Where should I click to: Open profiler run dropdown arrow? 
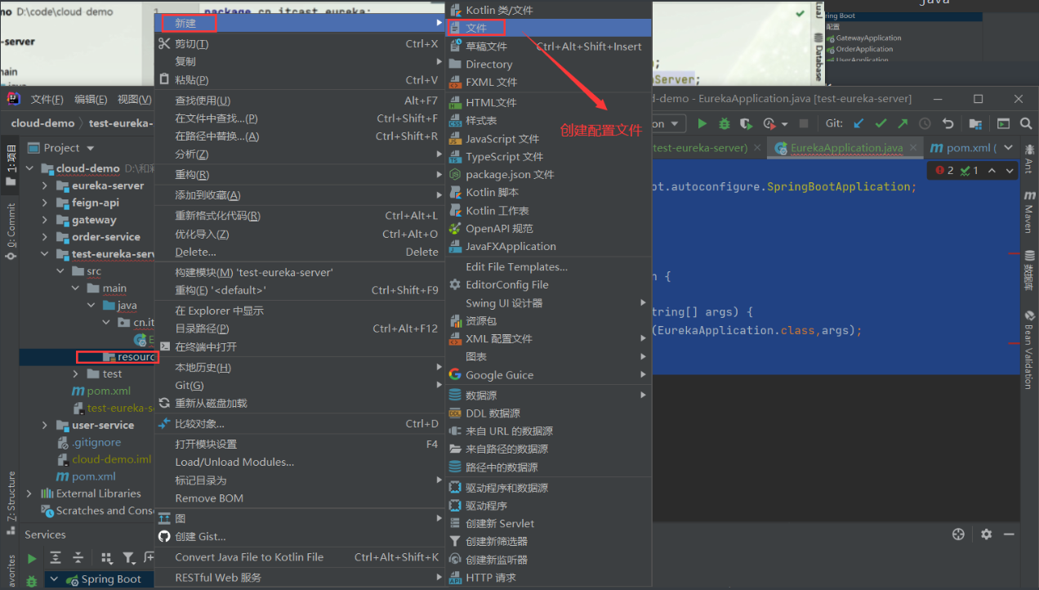[x=784, y=124]
